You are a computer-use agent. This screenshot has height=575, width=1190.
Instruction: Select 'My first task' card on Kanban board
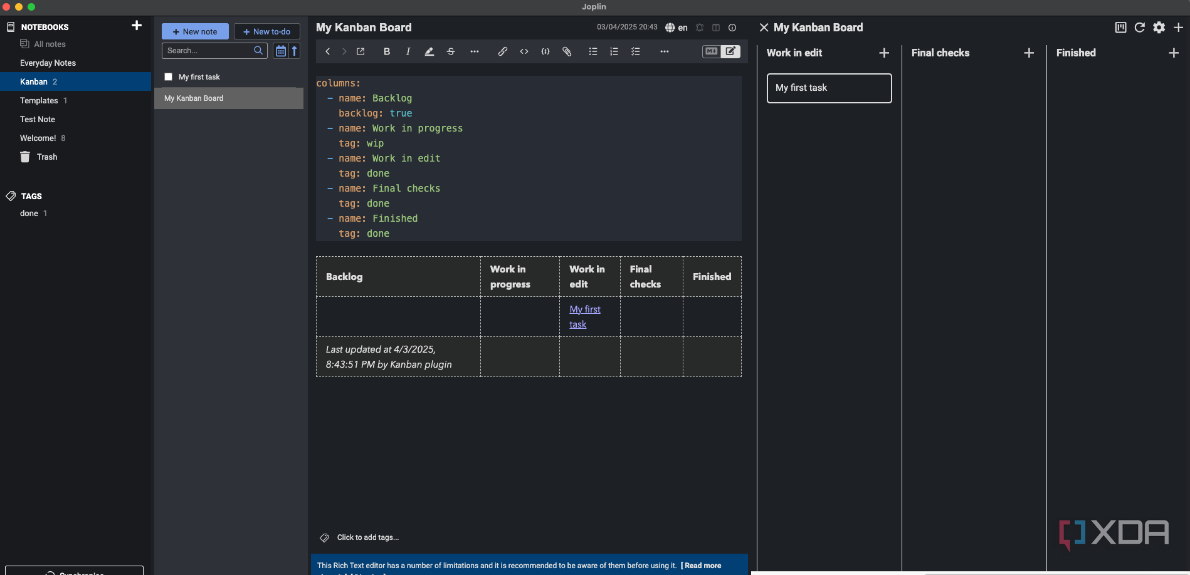(x=829, y=88)
